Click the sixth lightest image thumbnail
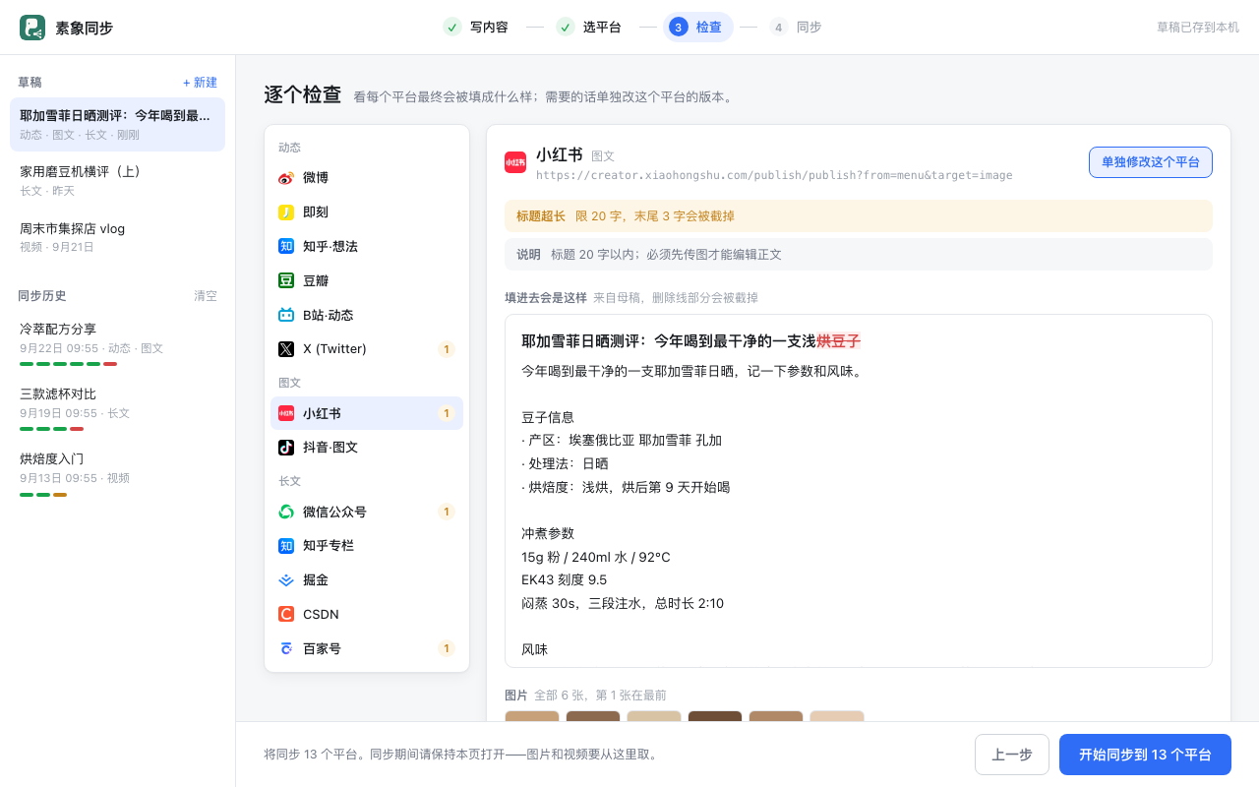 pyautogui.click(x=837, y=716)
